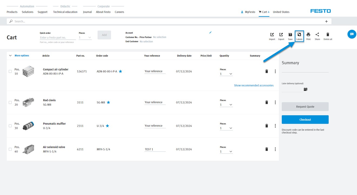
Task: Click the highlighted Labels icon
Action: pyautogui.click(x=299, y=36)
